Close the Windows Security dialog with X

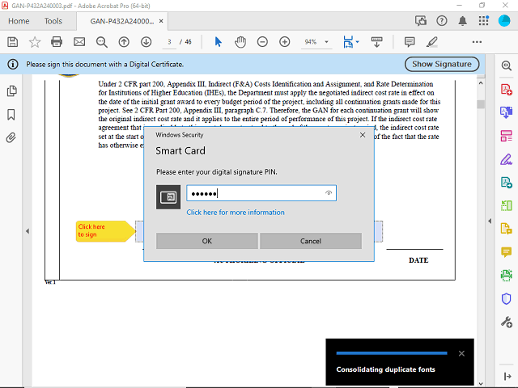(x=363, y=135)
